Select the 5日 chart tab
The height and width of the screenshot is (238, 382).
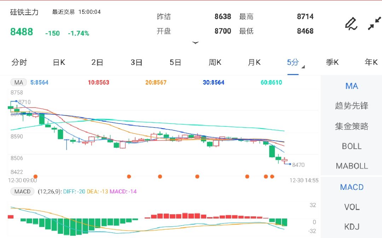pos(175,62)
